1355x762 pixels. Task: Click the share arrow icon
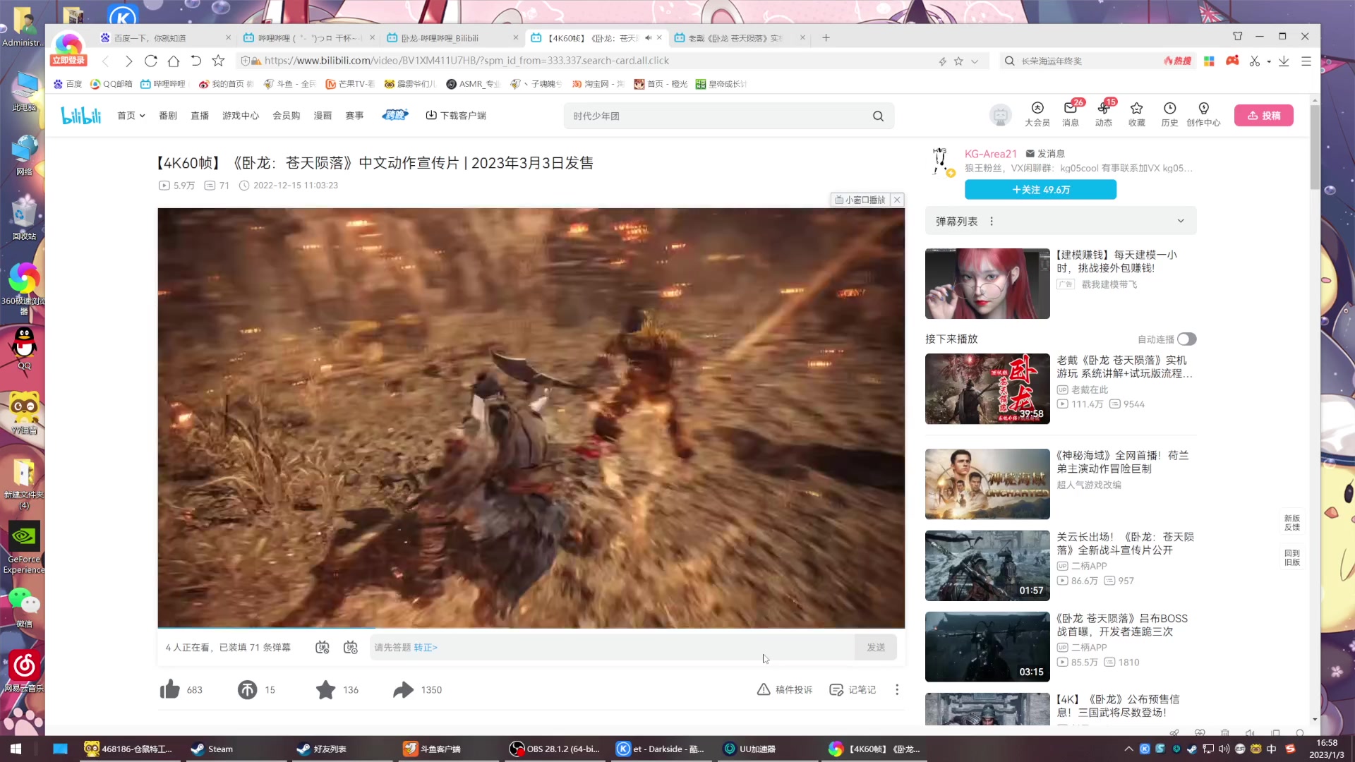tap(403, 689)
